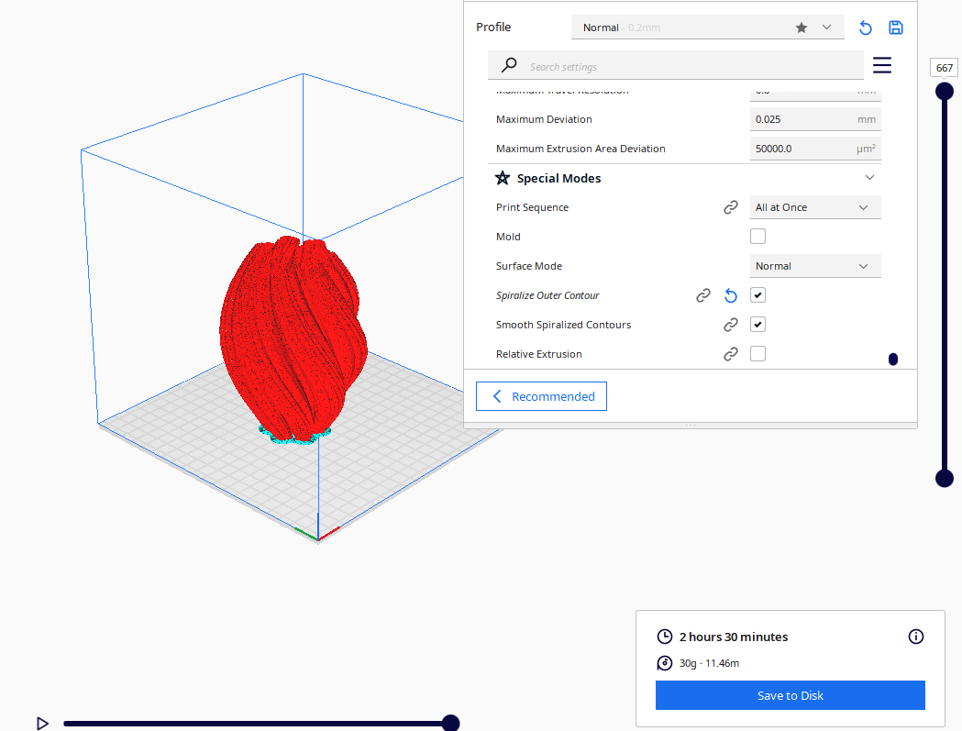Open the Surface Mode dropdown
The image size is (962, 731).
[815, 266]
